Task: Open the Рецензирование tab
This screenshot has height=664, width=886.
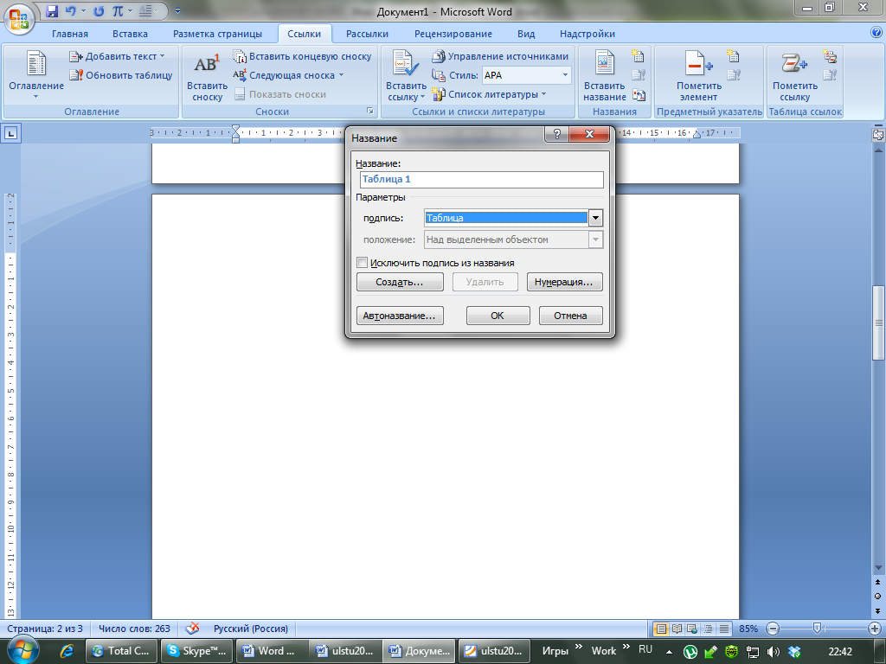Action: pyautogui.click(x=453, y=34)
